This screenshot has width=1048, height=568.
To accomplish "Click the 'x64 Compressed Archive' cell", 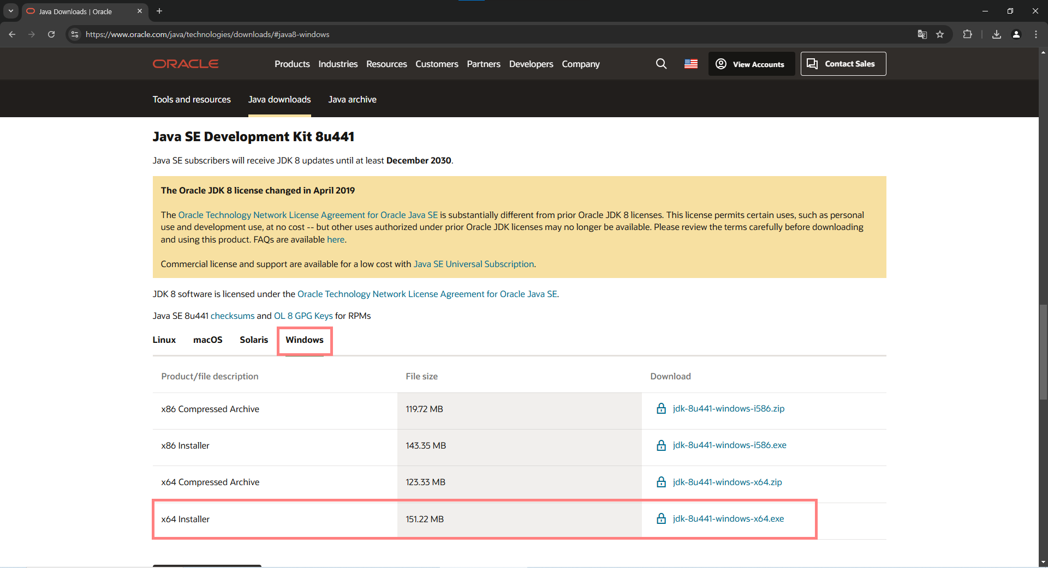I will pos(210,482).
